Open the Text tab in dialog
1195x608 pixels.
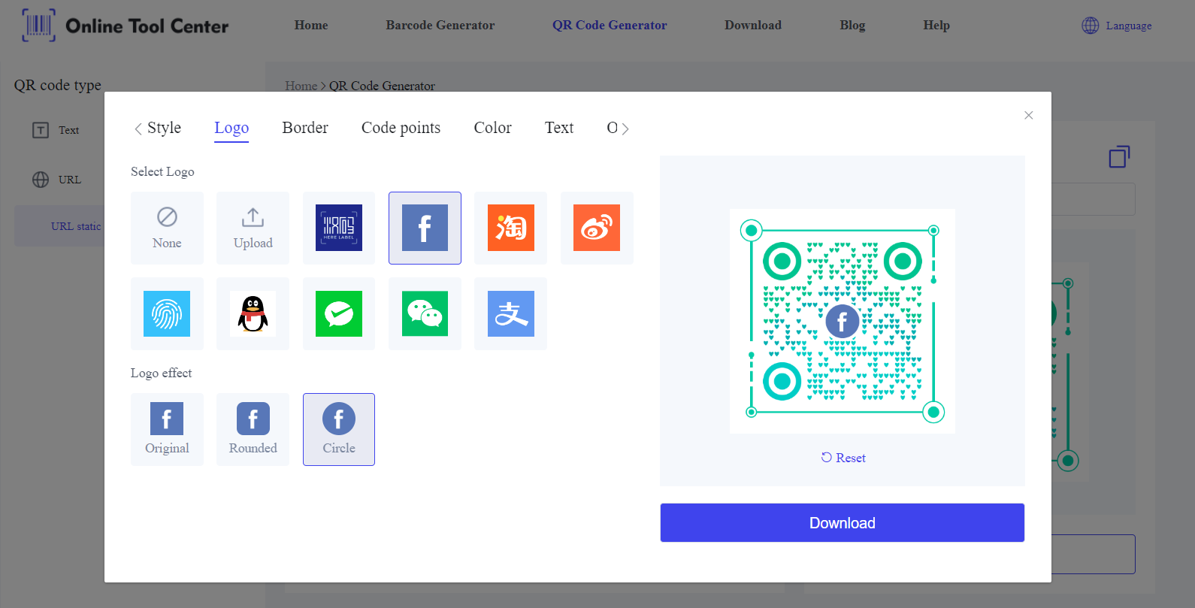[559, 128]
